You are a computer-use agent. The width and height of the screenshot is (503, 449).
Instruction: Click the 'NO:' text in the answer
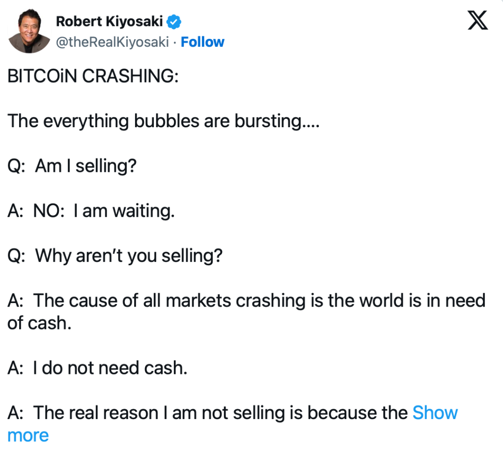[48, 211]
